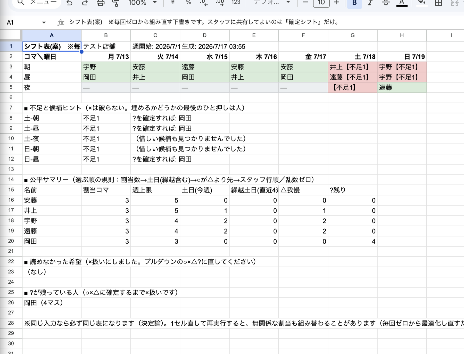Select row 20 header
Viewport: 464px width, 354px height.
11,241
